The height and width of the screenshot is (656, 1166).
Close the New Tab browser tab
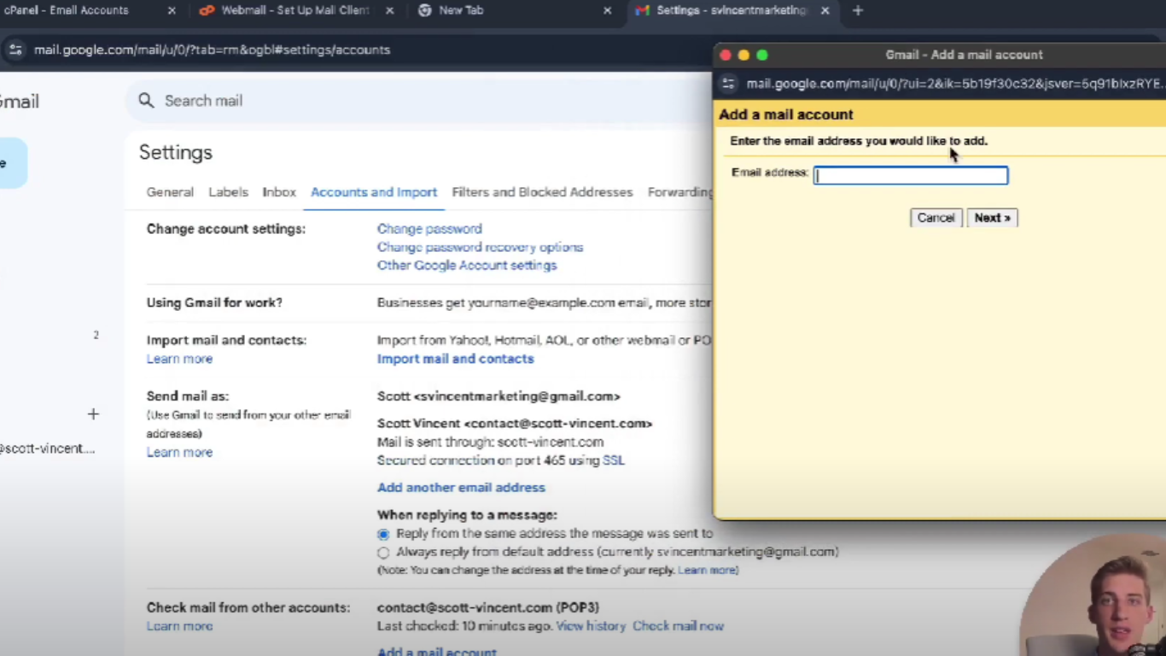coord(608,11)
